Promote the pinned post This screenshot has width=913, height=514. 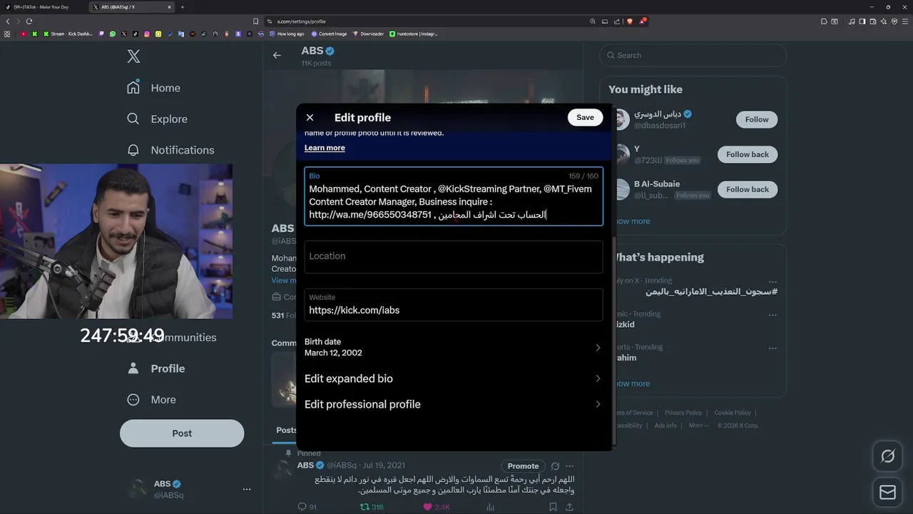point(523,466)
